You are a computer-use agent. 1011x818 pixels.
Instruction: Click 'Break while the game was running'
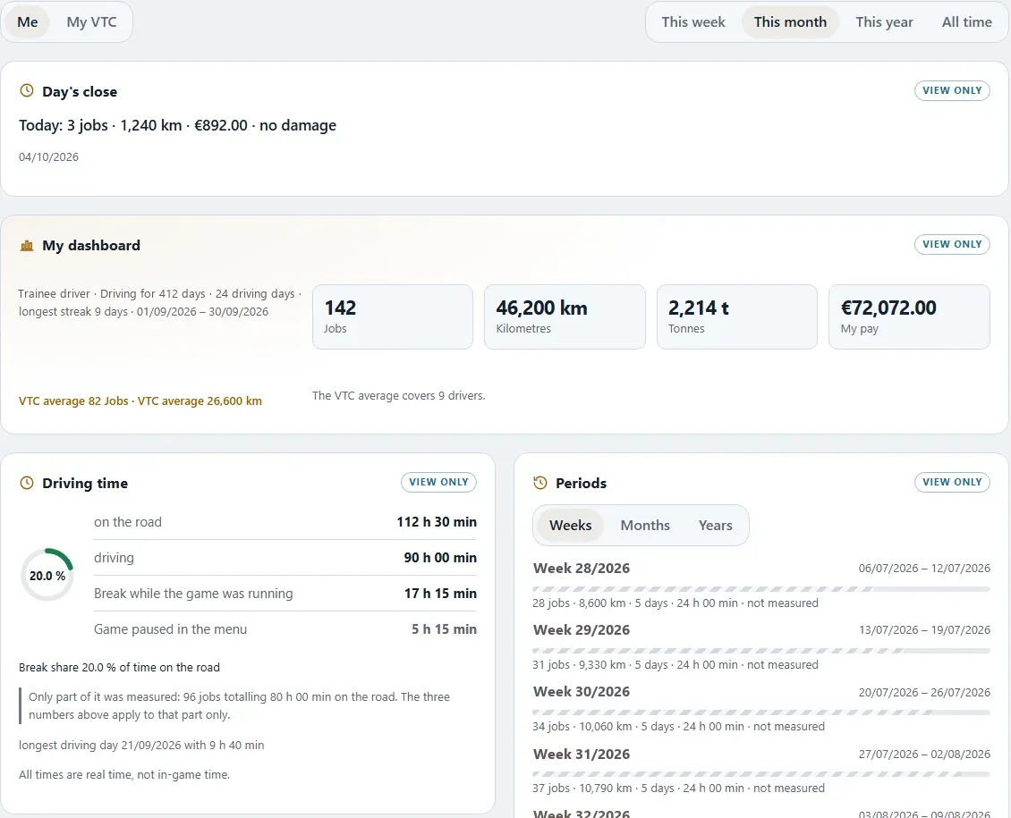pos(193,594)
